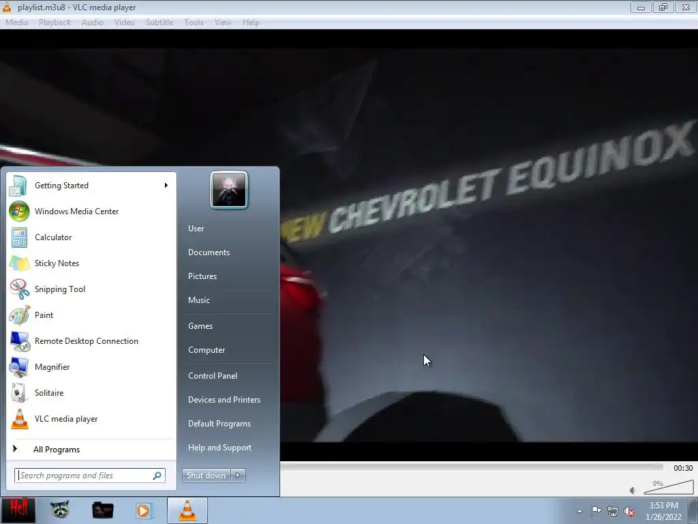Open the Subtitle menu

[x=160, y=23]
